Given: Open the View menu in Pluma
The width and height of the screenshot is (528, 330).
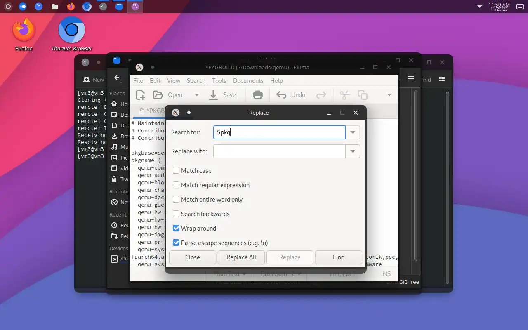Looking at the screenshot, I should (174, 81).
